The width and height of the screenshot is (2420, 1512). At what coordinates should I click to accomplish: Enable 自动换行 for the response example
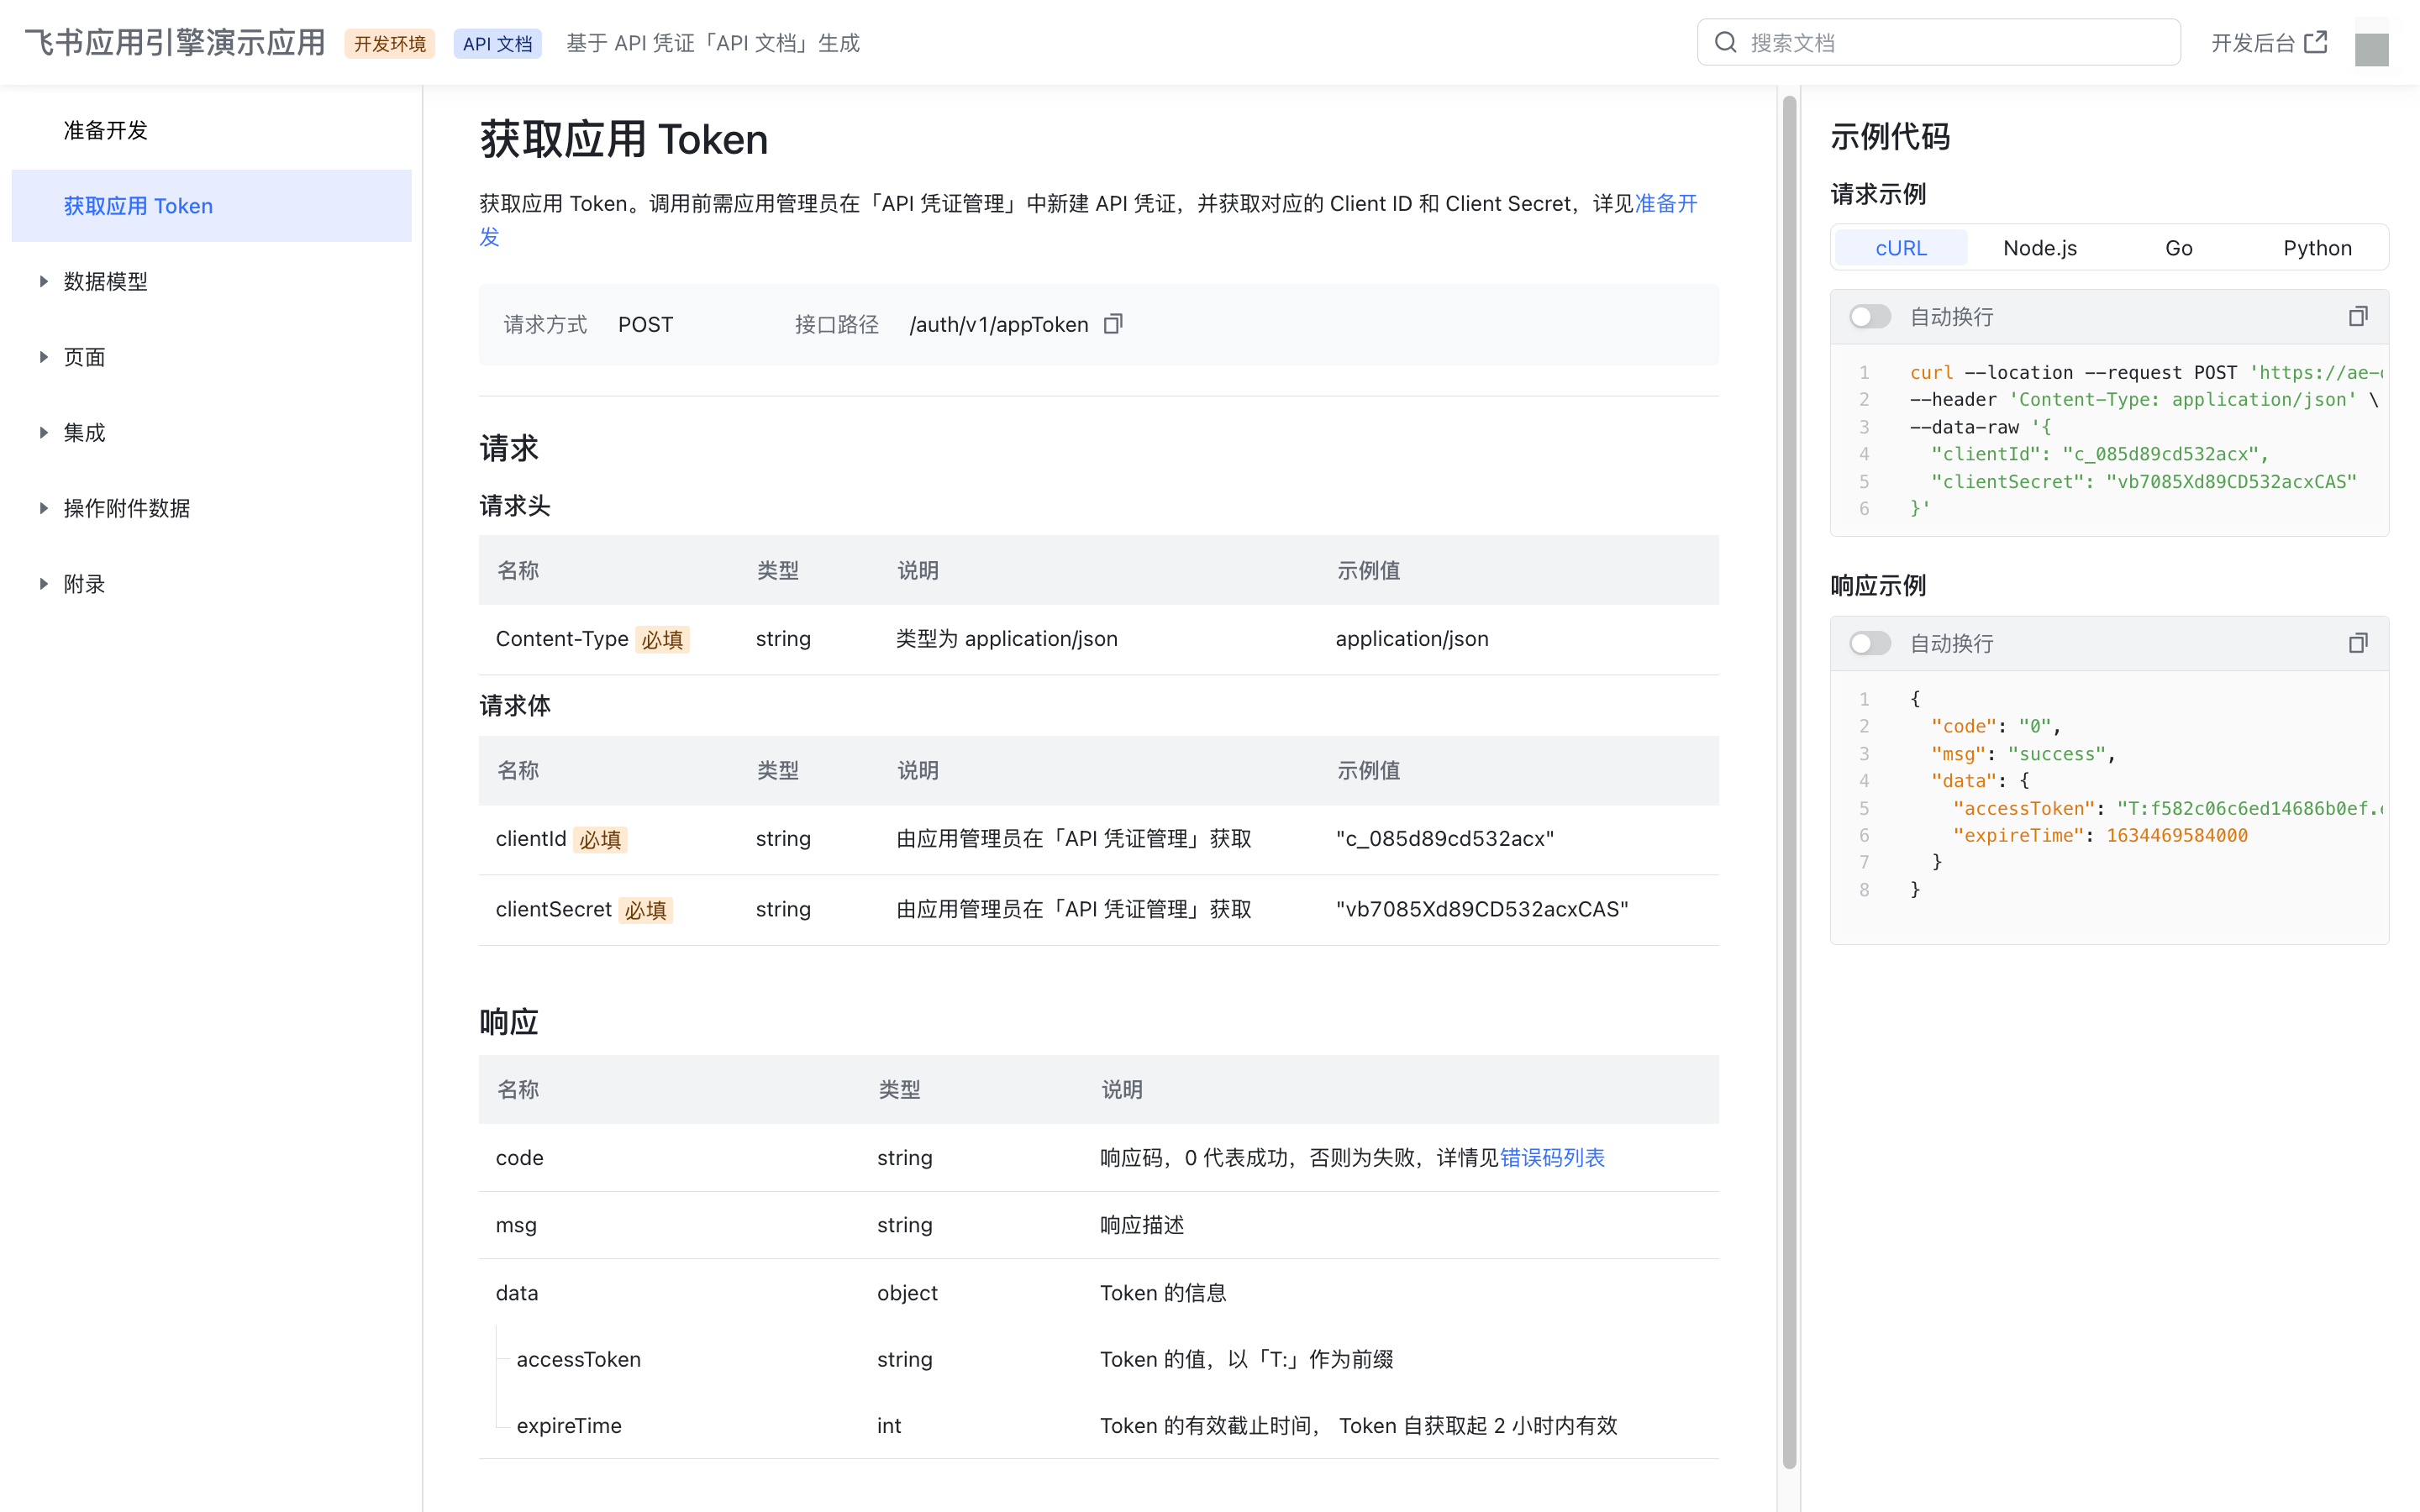(1868, 643)
